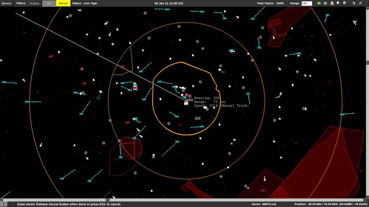Screen dimensions: 369x207
Task: Zoom in with the plus icon
Action: pos(344,3)
